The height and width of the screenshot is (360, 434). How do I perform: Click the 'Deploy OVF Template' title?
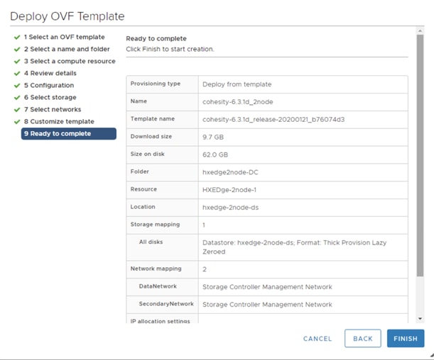pyautogui.click(x=67, y=16)
